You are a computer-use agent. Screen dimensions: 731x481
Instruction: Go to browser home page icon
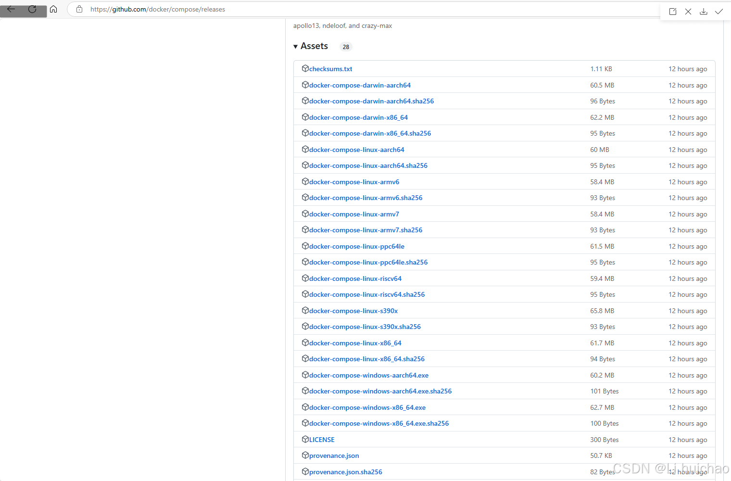(53, 9)
